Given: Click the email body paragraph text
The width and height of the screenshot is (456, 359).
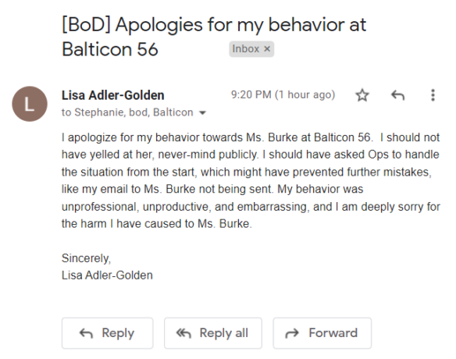Looking at the screenshot, I should [x=251, y=180].
